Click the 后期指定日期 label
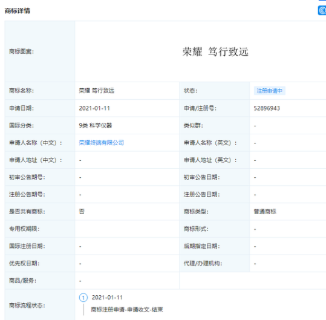Image resolution: width=326 pixels, height=320 pixels. [x=201, y=246]
